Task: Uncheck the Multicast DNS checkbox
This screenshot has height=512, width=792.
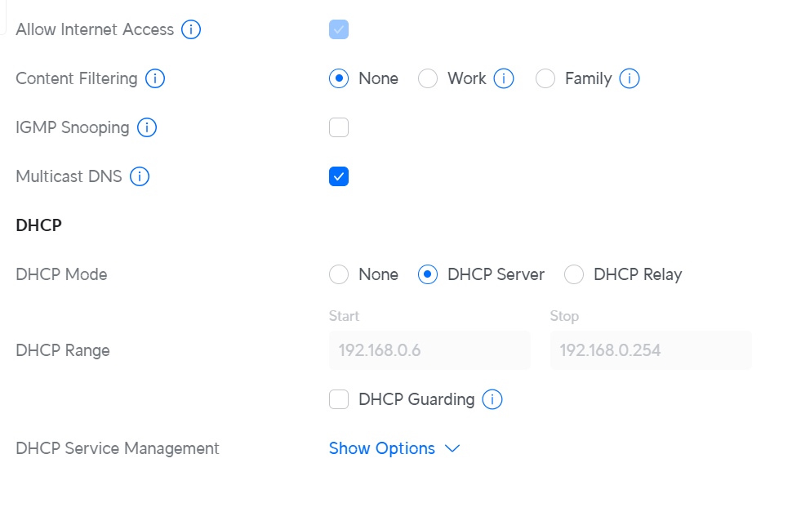Action: [x=339, y=176]
